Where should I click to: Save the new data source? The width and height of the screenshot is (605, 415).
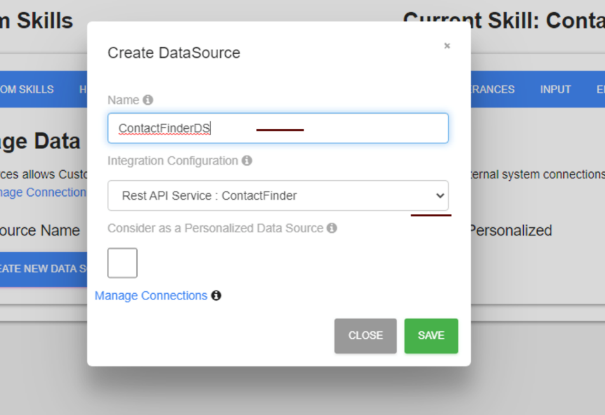pos(431,336)
